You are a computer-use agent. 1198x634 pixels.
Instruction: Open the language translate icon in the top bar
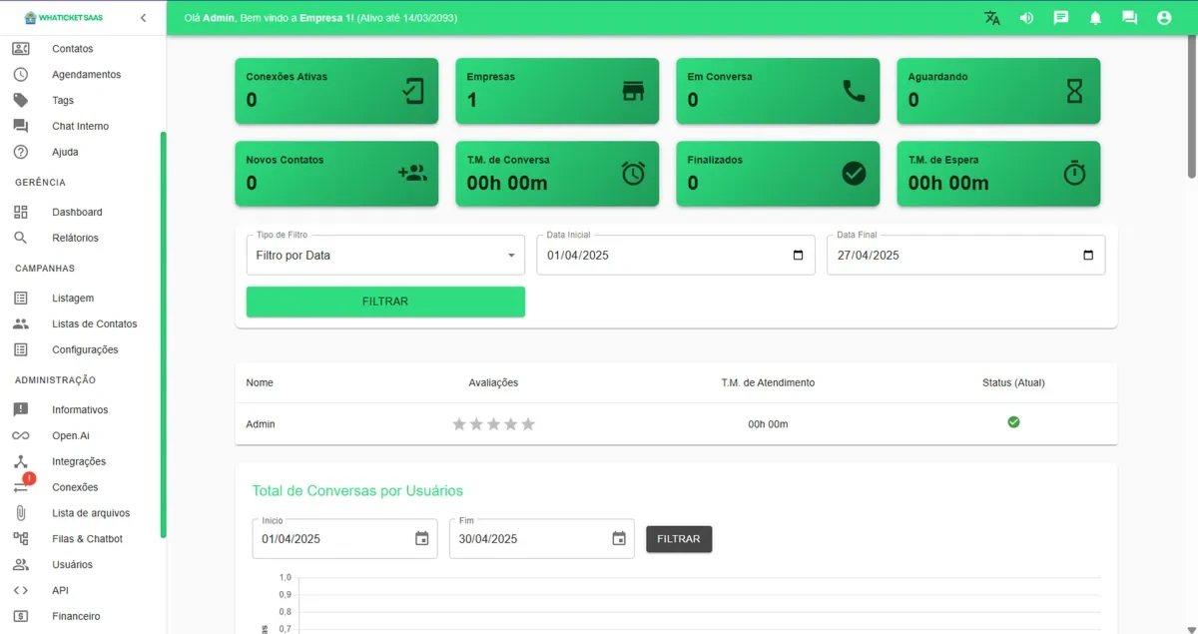pos(991,18)
